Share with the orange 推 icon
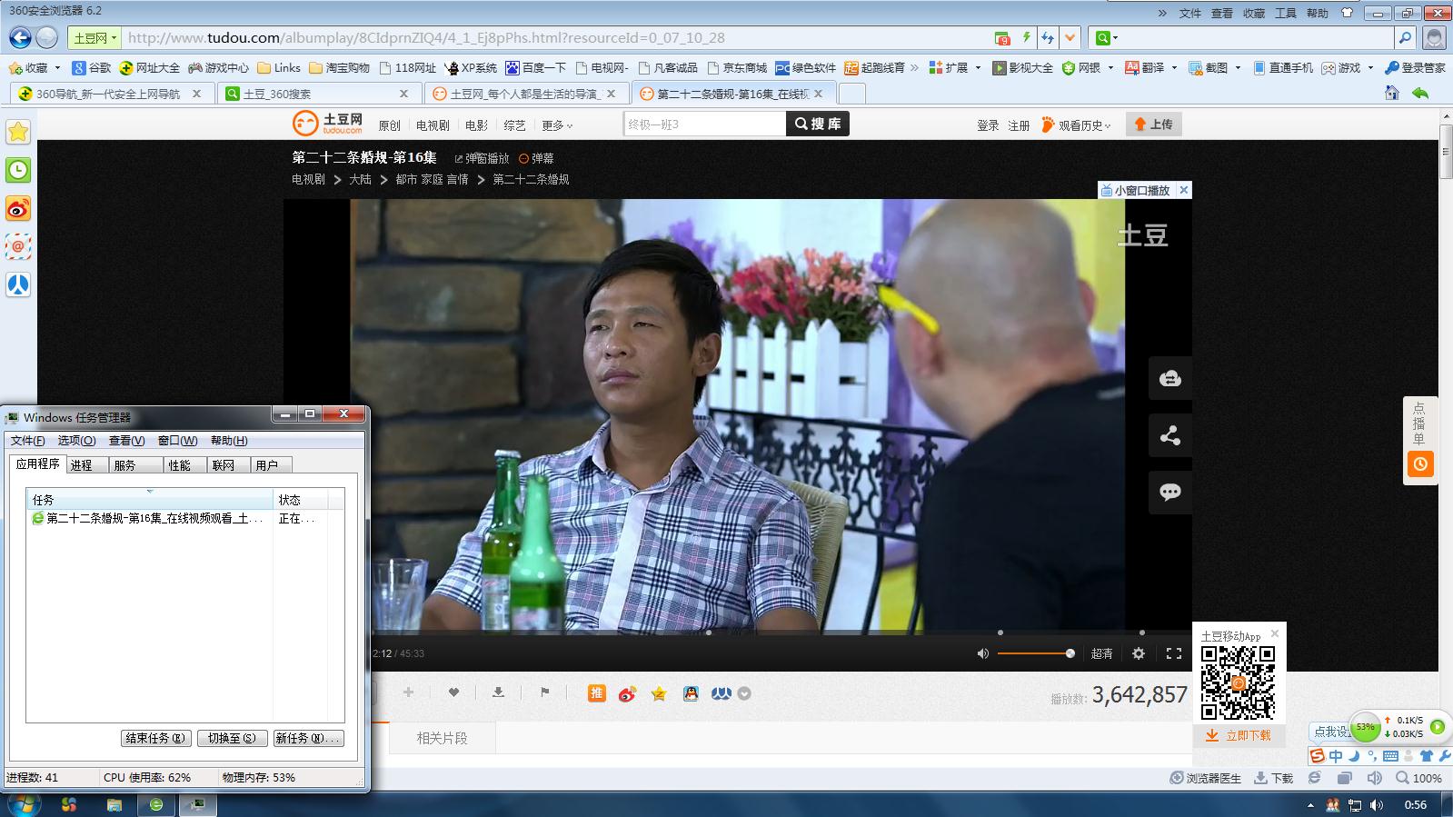The height and width of the screenshot is (817, 1453). tap(597, 693)
